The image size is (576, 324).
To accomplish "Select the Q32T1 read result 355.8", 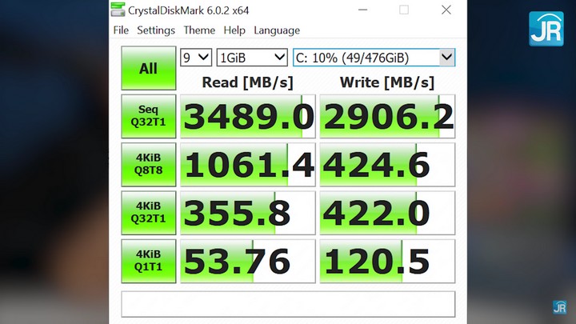I will [x=247, y=213].
